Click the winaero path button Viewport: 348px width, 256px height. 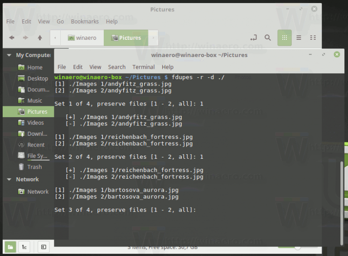pyautogui.click(x=82, y=38)
